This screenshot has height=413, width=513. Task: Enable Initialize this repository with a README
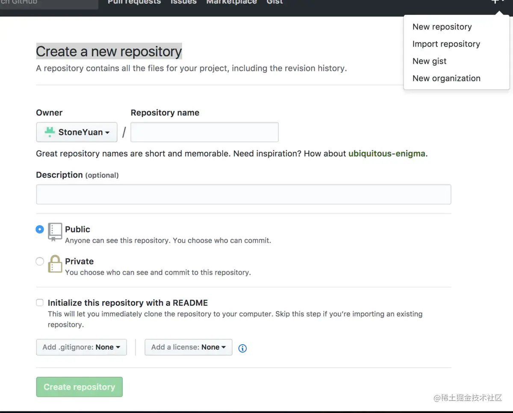tap(40, 303)
